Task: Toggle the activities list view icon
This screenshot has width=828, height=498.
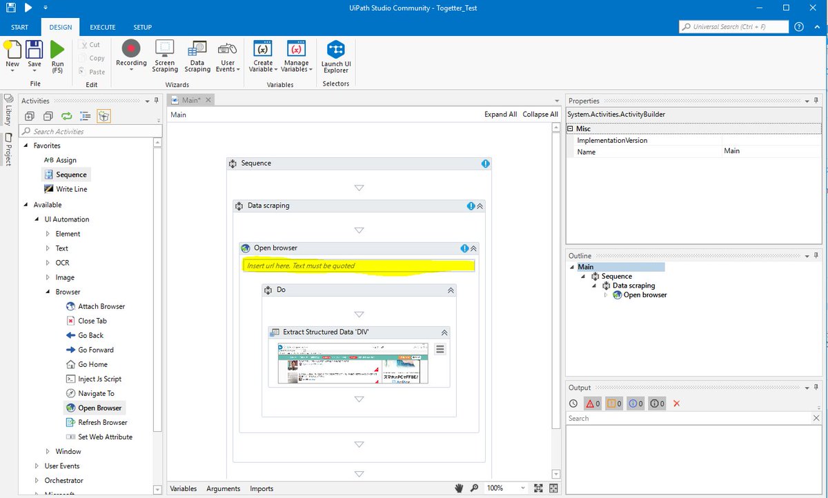Action: click(x=86, y=116)
